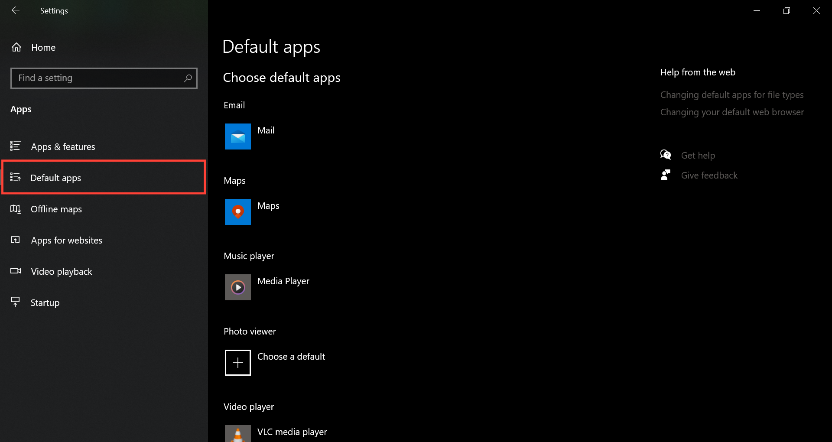832x442 pixels.
Task: Click the search magnifier icon
Action: (x=188, y=78)
